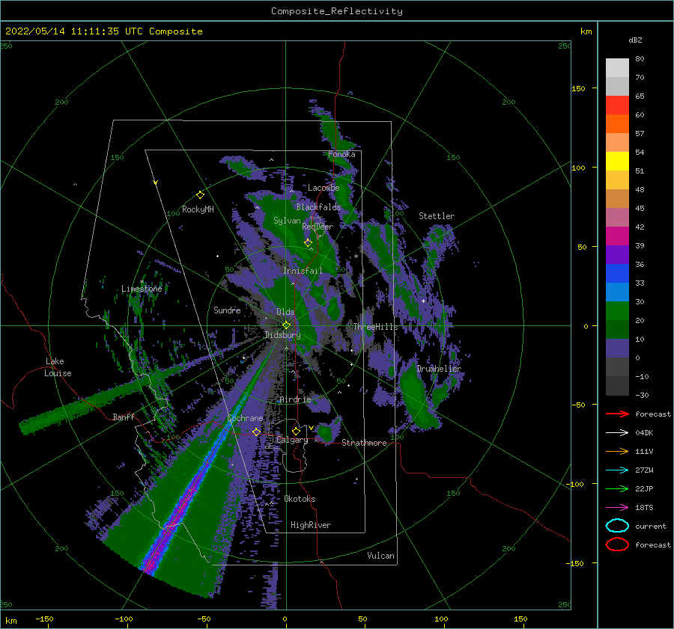This screenshot has width=674, height=629.
Task: Click the Limestone label
Action: pyautogui.click(x=142, y=289)
